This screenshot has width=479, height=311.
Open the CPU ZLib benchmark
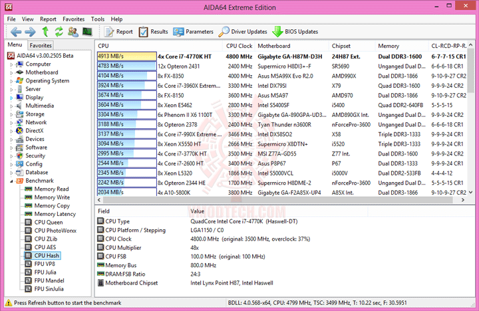[46, 239]
